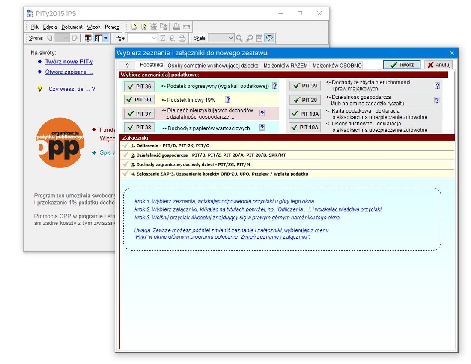Open the question mark help tab
Image resolution: width=471 pixels, height=364 pixels.
pos(127,66)
